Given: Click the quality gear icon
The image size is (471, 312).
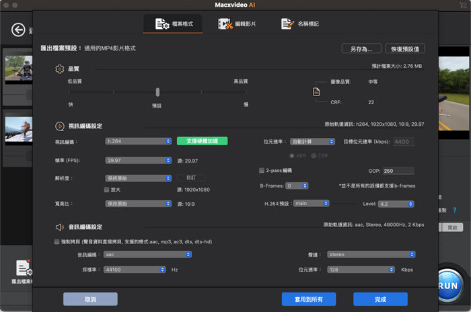Looking at the screenshot, I should click(59, 69).
